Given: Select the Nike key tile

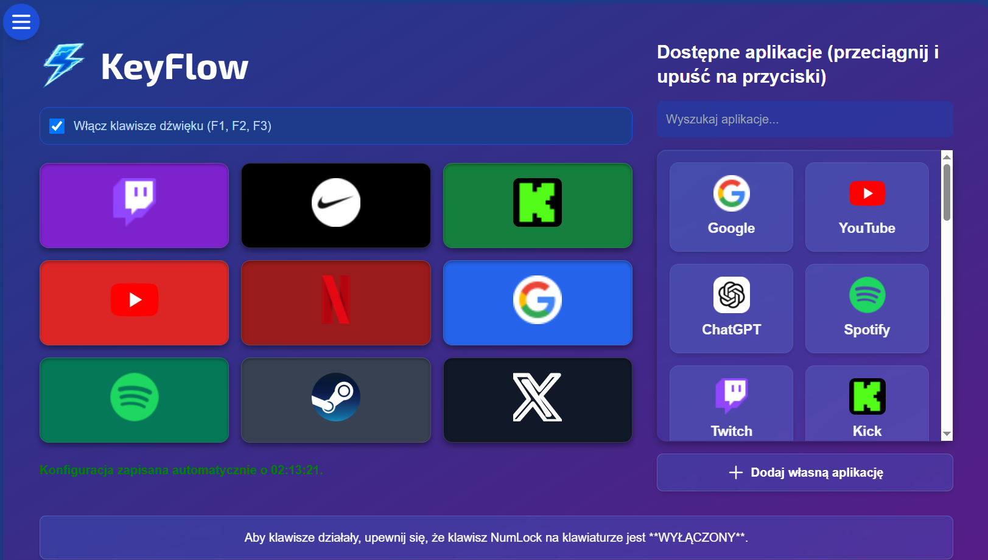Looking at the screenshot, I should click(x=336, y=206).
